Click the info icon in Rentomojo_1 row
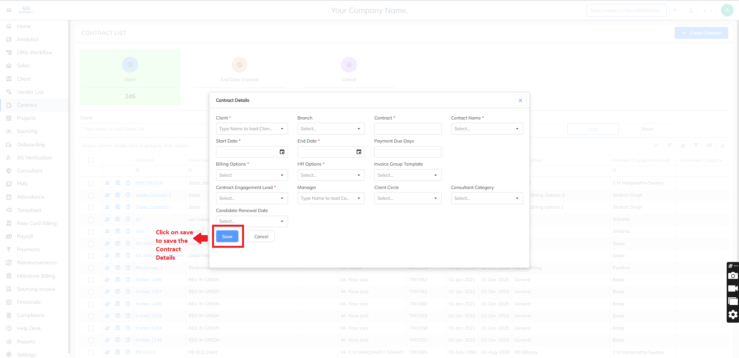Viewport: 739px width, 358px height. tap(128, 268)
